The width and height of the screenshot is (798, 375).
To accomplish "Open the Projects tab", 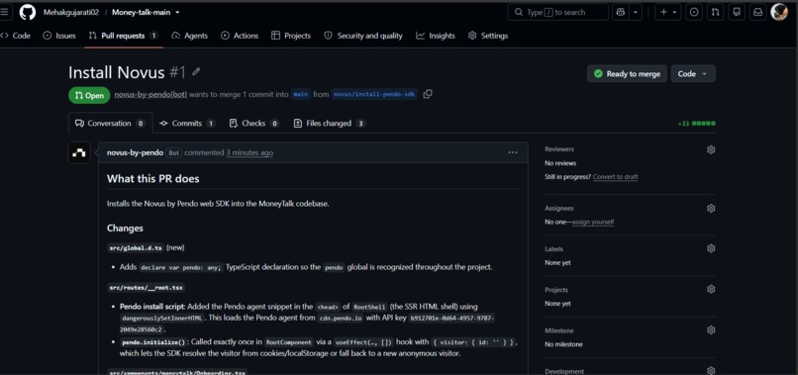I will (x=291, y=36).
